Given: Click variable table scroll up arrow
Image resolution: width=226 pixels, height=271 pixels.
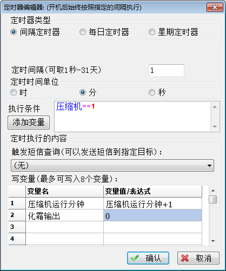Looking at the screenshot, I should click(213, 191).
